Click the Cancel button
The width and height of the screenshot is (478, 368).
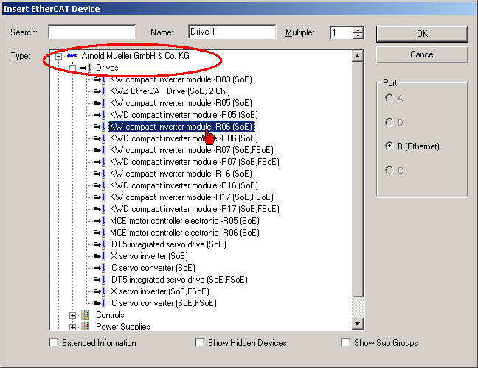[x=422, y=54]
